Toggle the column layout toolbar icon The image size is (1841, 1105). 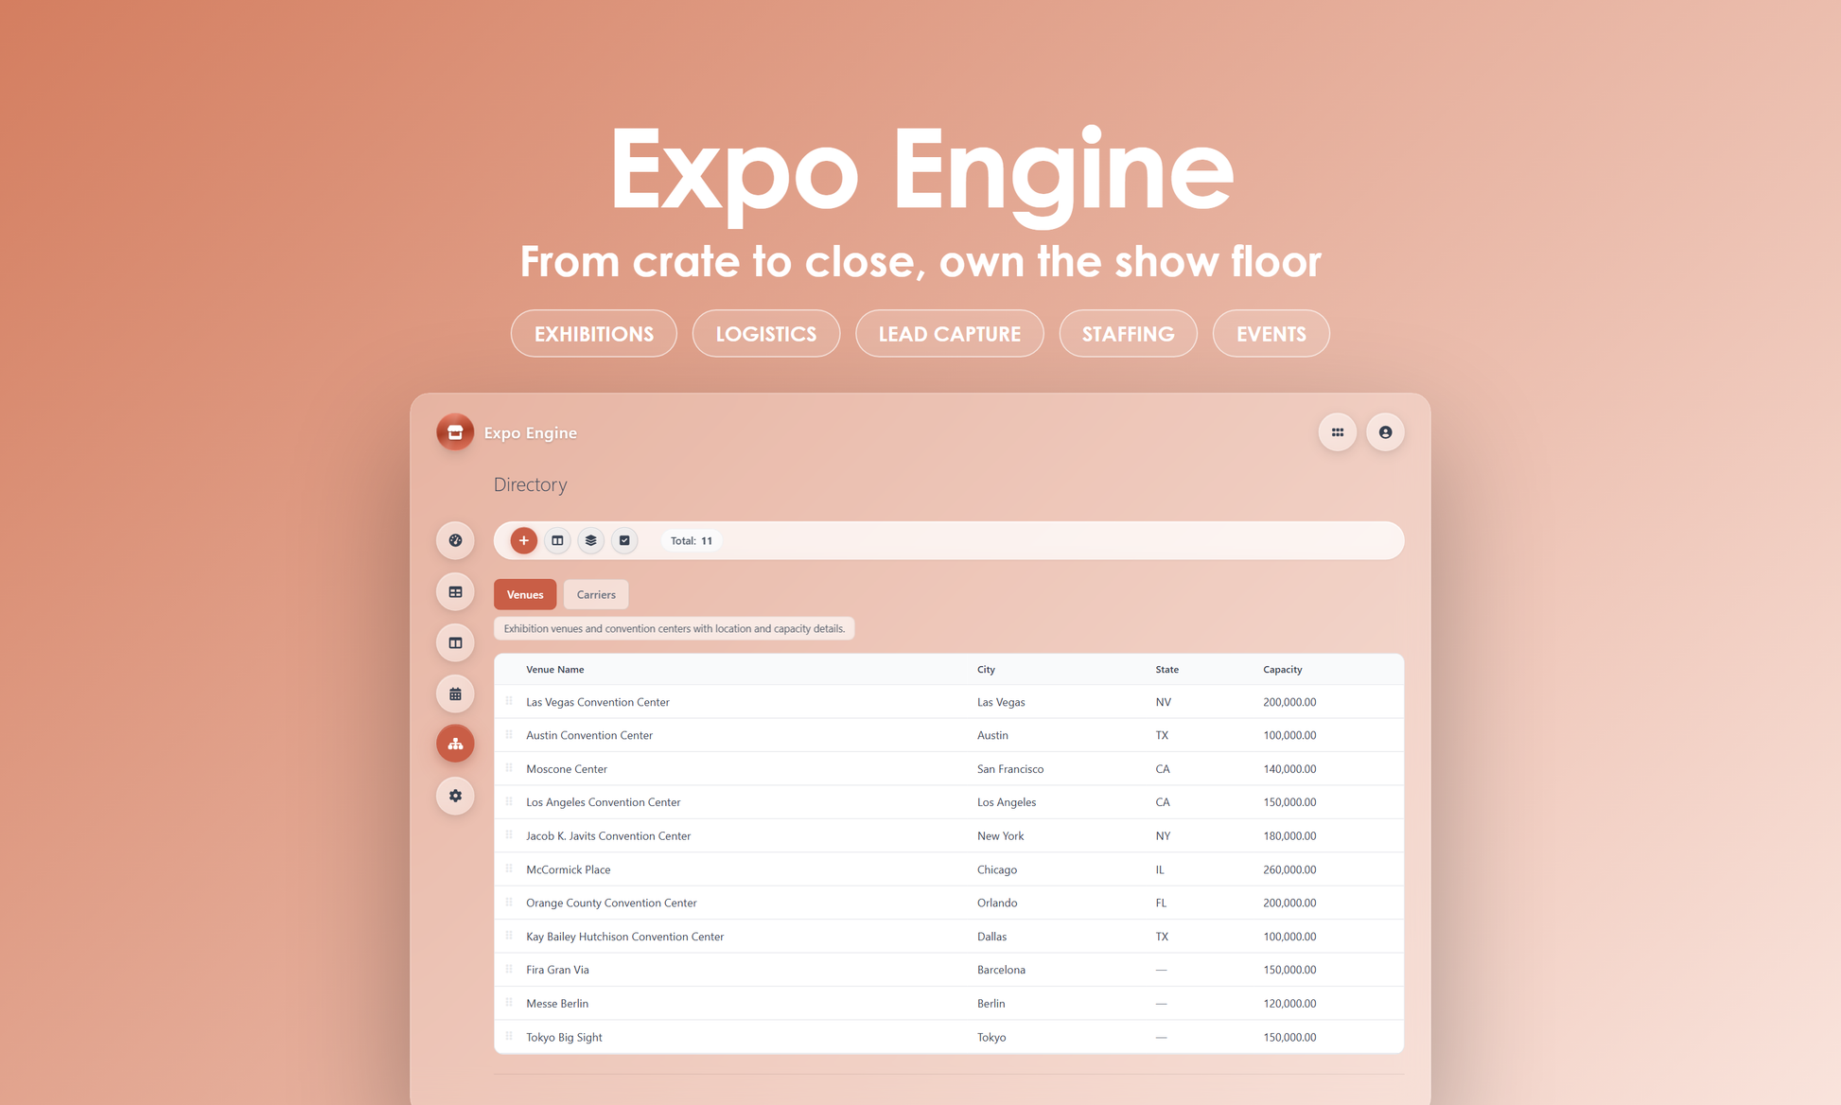557,540
